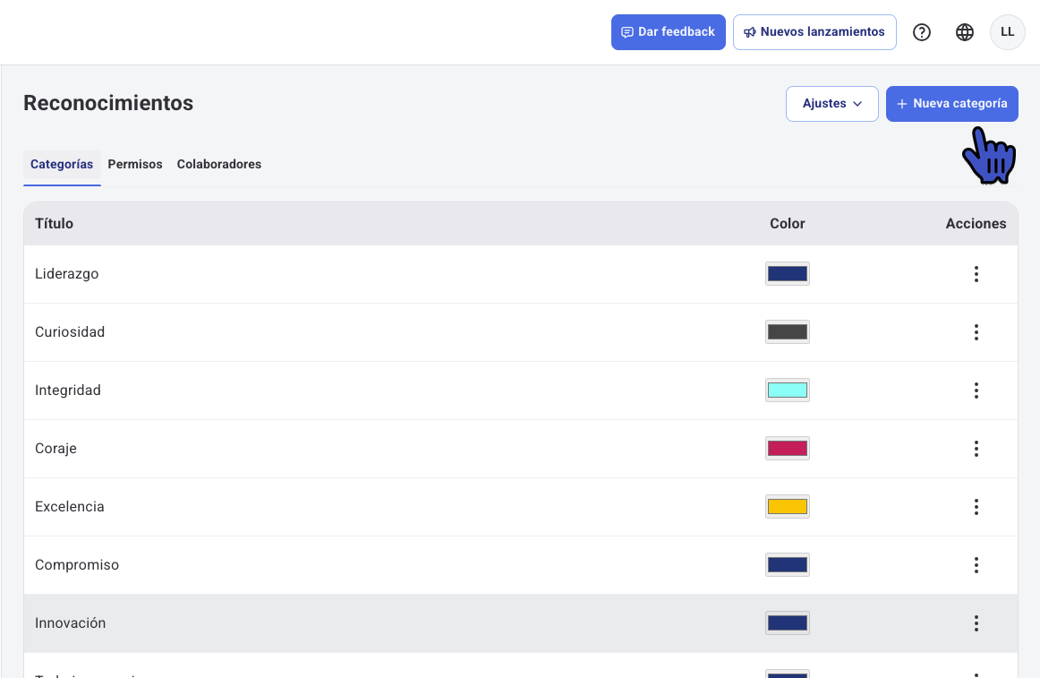Select the Compromiso category title

pyautogui.click(x=77, y=565)
